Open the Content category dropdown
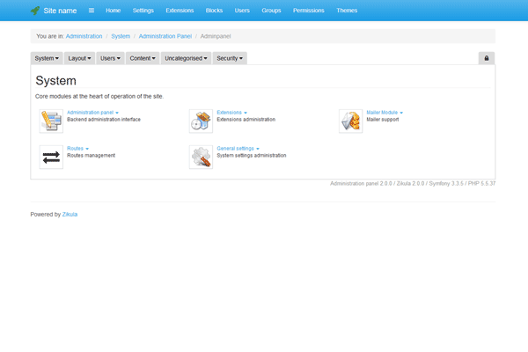 [x=142, y=58]
